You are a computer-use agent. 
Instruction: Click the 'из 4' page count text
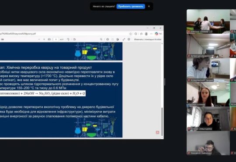pos(62,39)
